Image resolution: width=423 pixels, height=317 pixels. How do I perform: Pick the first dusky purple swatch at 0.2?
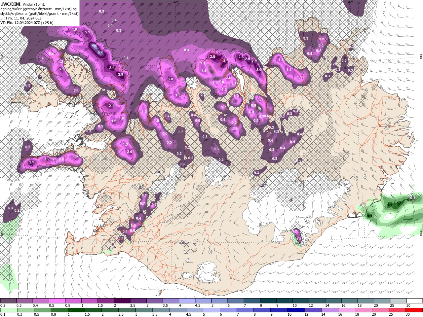pyautogui.click(x=9, y=301)
